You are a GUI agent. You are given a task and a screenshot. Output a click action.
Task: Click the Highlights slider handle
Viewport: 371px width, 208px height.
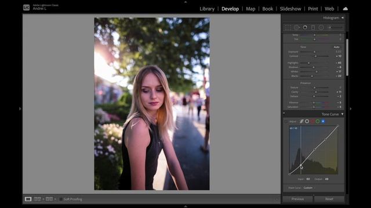click(x=308, y=63)
